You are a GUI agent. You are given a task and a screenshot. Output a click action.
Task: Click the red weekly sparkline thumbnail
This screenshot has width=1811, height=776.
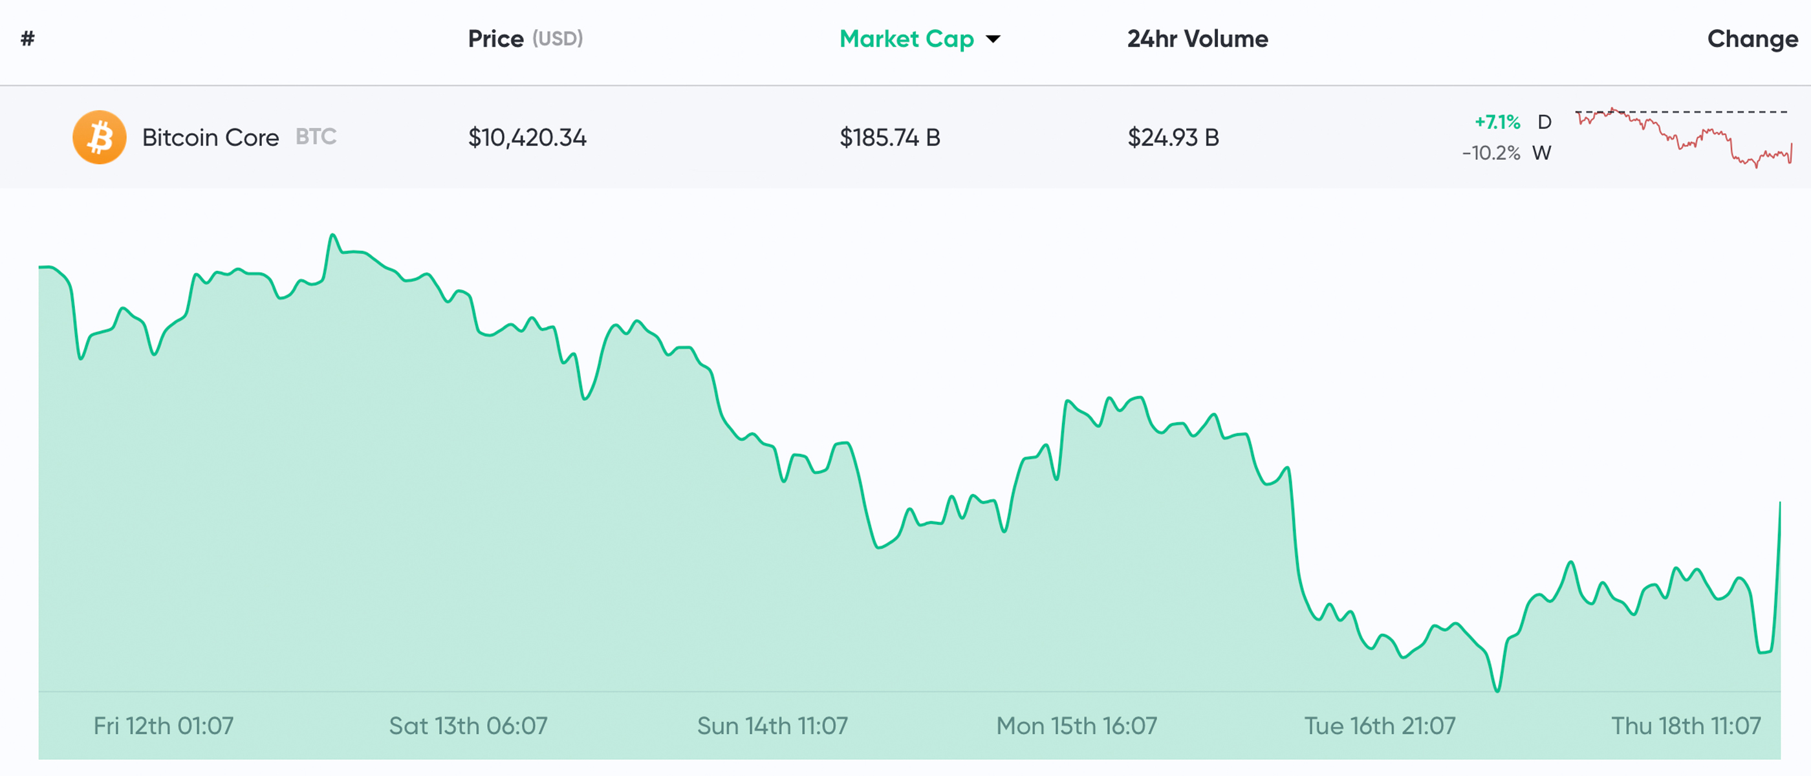(1683, 138)
